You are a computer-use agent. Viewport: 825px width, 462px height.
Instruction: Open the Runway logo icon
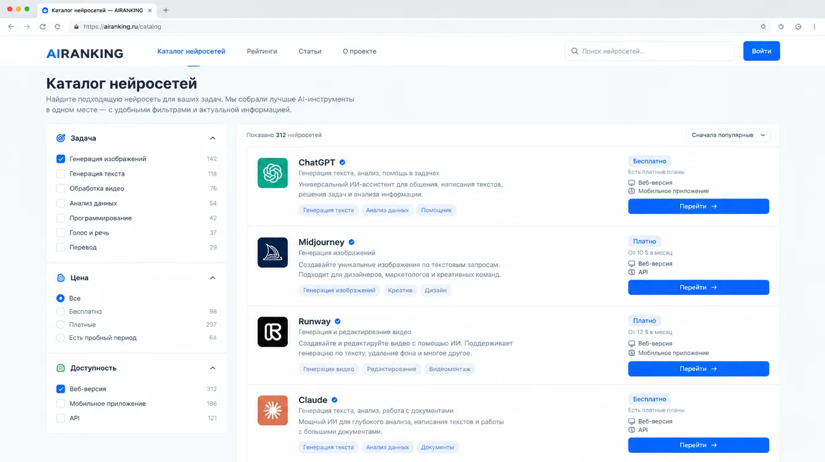click(273, 332)
